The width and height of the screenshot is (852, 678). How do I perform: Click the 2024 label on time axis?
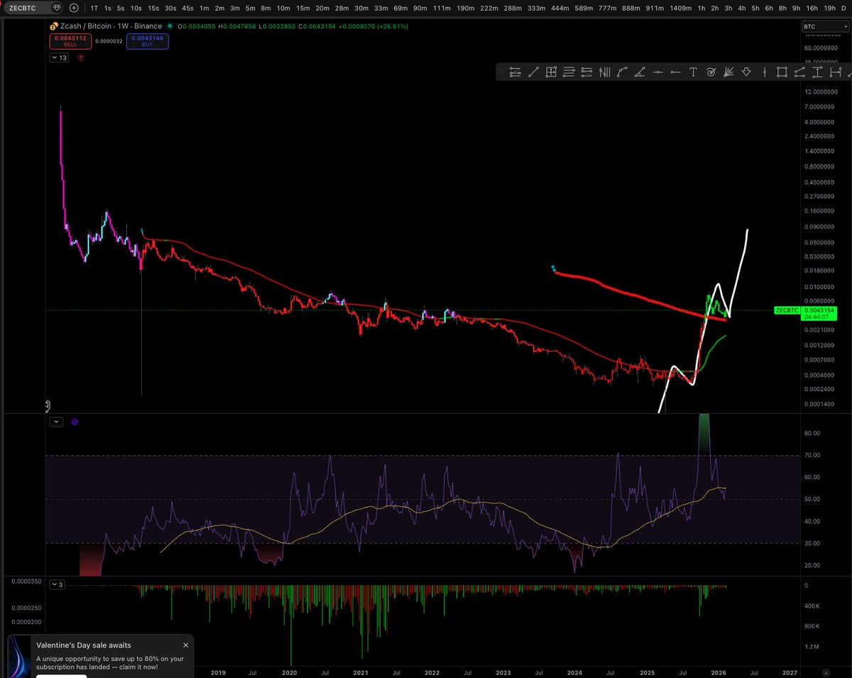(575, 672)
